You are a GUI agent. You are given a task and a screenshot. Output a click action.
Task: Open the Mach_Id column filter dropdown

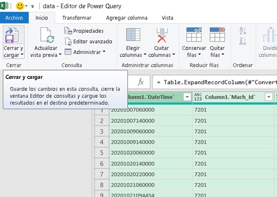(x=269, y=97)
